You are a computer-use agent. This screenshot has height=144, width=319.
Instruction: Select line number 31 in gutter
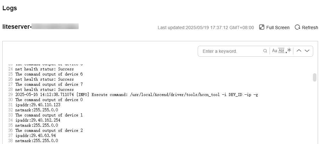(11, 105)
